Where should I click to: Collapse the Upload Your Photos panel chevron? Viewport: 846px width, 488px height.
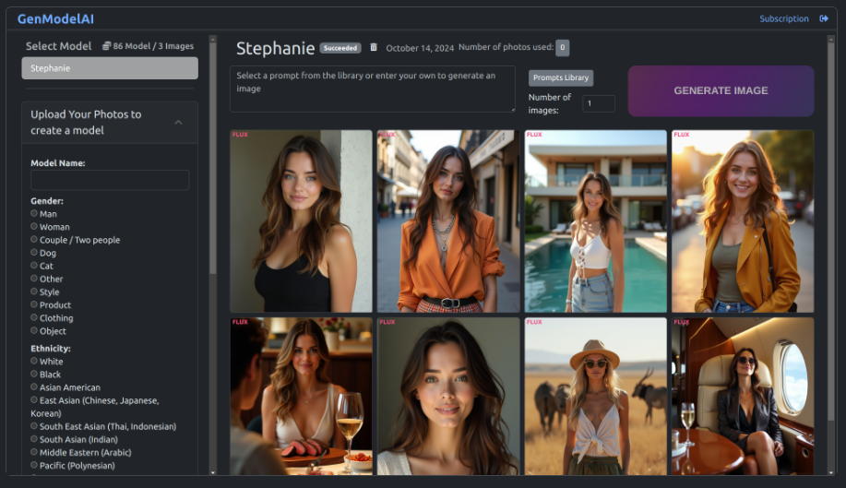pos(178,123)
